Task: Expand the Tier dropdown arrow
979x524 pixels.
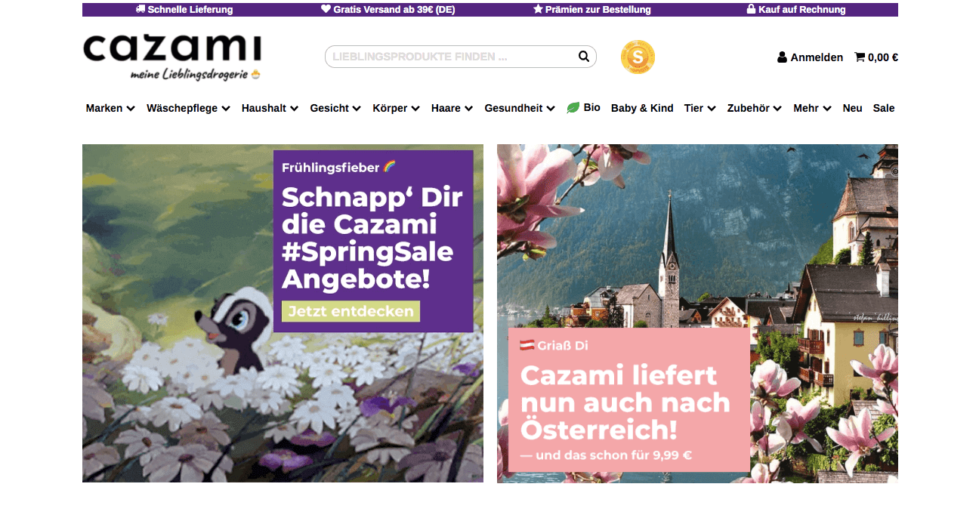Action: [711, 109]
